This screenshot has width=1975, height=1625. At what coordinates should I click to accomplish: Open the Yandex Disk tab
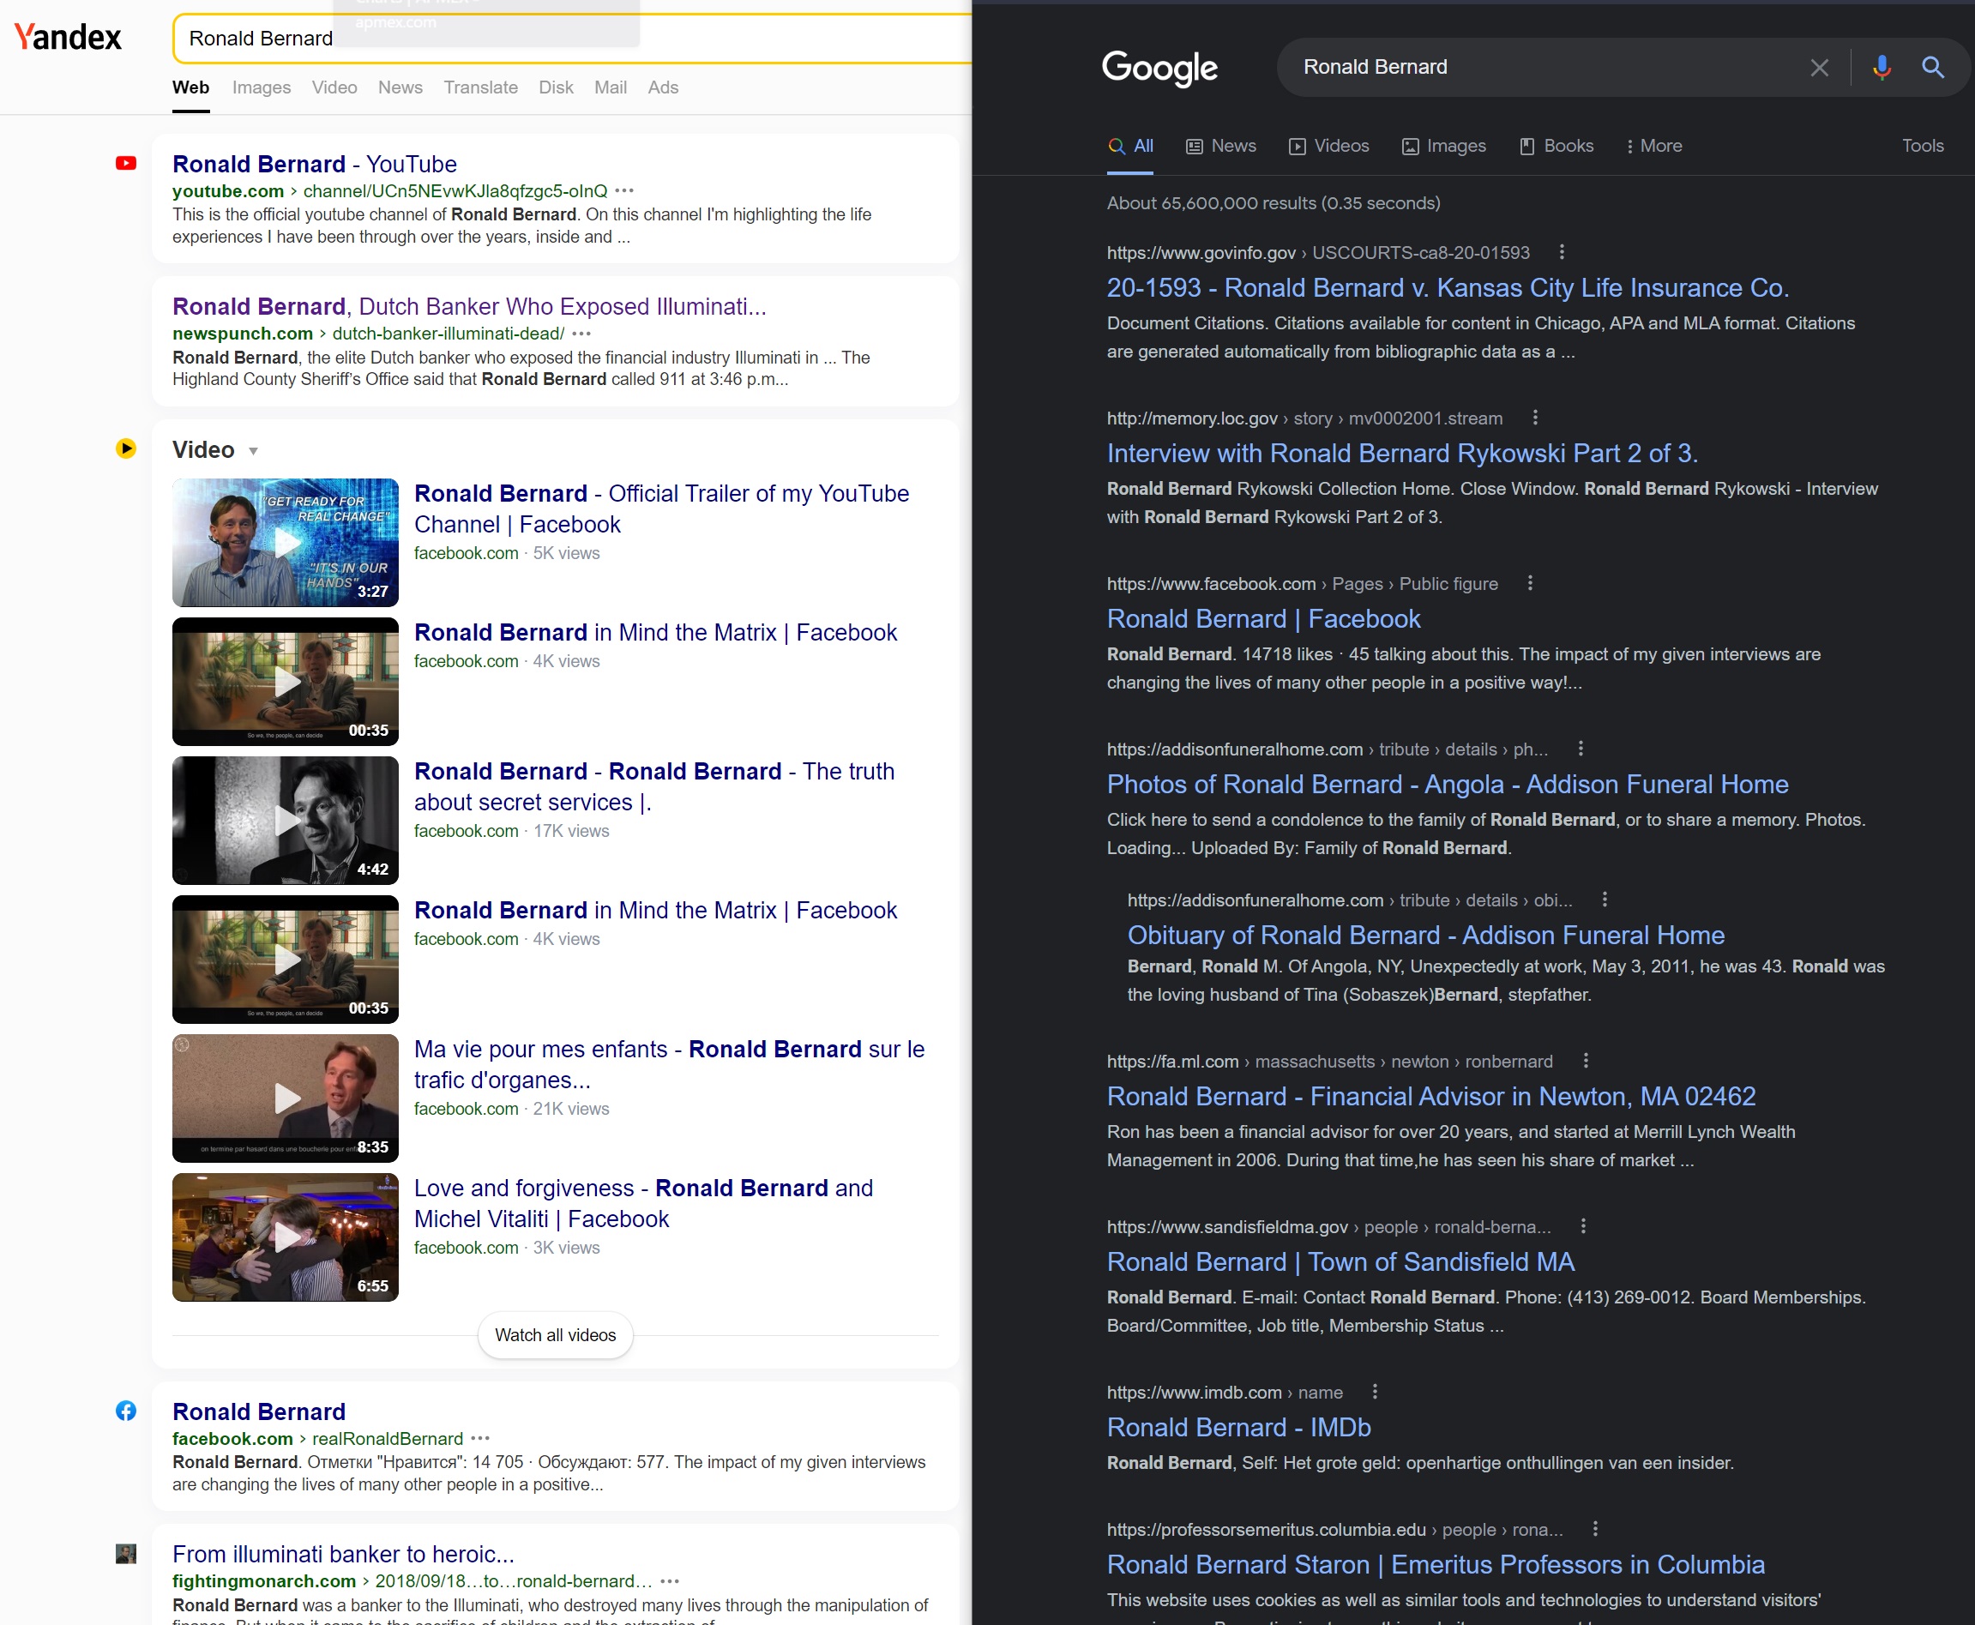[x=556, y=87]
